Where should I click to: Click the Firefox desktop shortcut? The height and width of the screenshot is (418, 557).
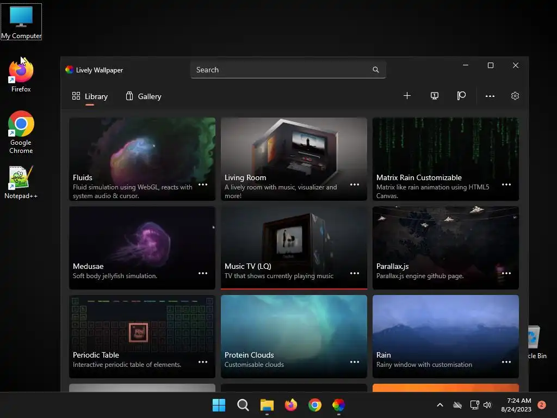click(x=21, y=75)
